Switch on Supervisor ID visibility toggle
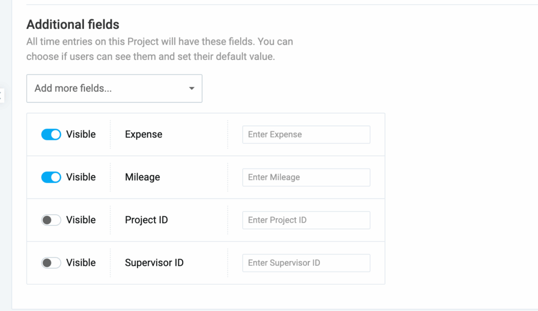538x311 pixels. (x=51, y=263)
